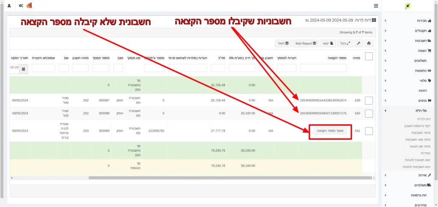Screen dimensions: 438x207
Task: Select the checkbox for row 540
Action: (x=369, y=114)
